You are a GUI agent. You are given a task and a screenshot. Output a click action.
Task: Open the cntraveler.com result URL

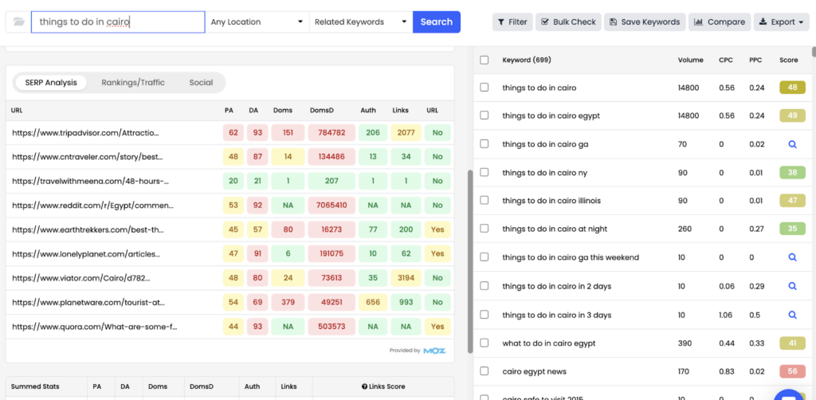pyautogui.click(x=88, y=156)
